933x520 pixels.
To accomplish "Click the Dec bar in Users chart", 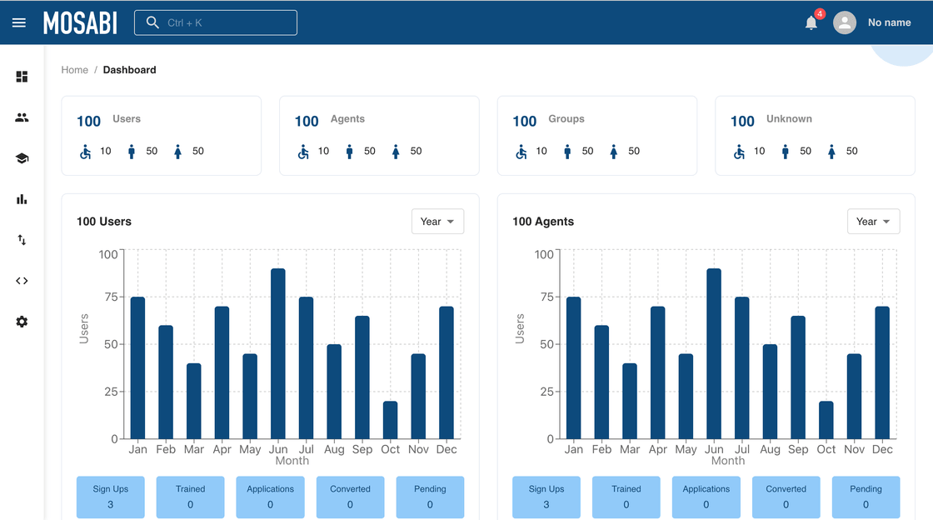I will click(447, 373).
